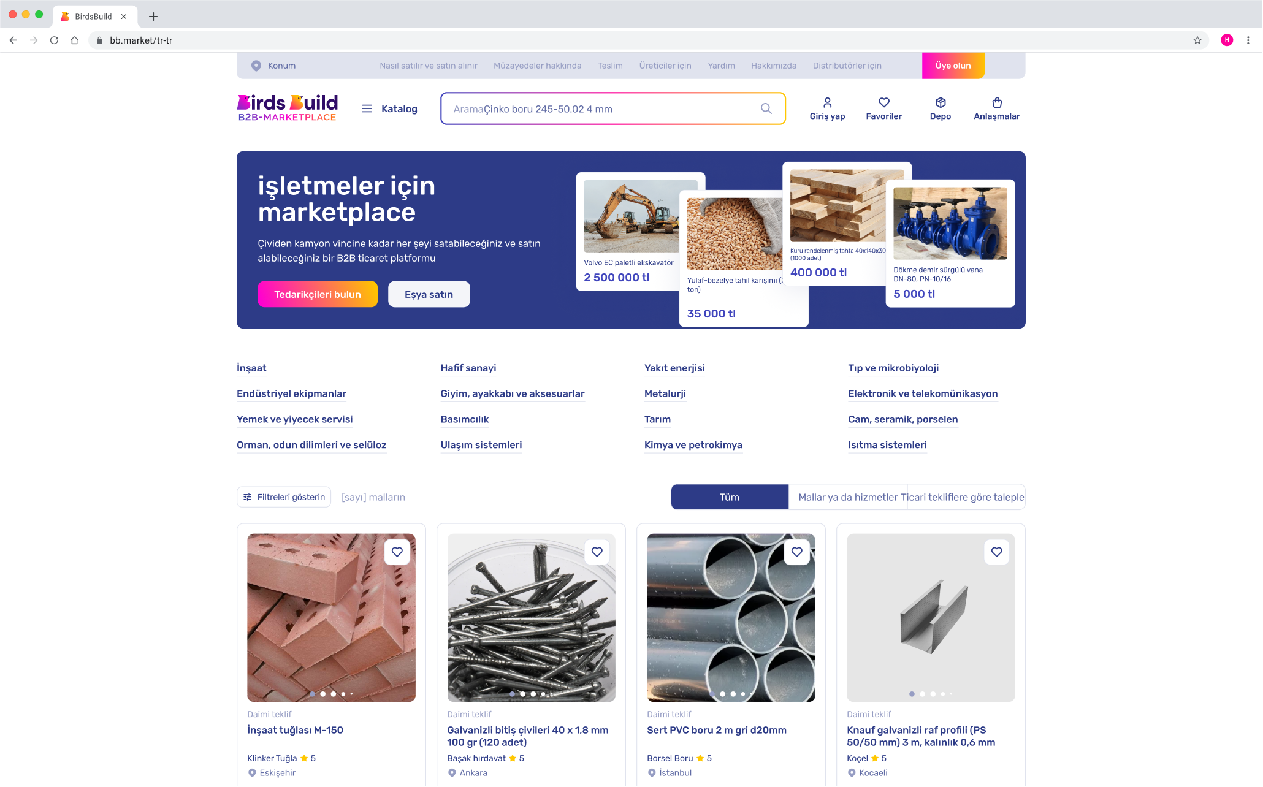The width and height of the screenshot is (1263, 787).
Task: Open Favoriler heart icon in header
Action: coord(883,102)
